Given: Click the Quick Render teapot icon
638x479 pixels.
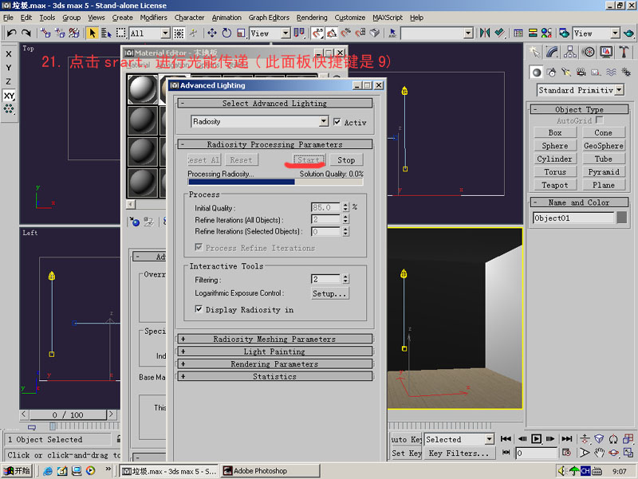Looking at the screenshot, I should coord(628,33).
